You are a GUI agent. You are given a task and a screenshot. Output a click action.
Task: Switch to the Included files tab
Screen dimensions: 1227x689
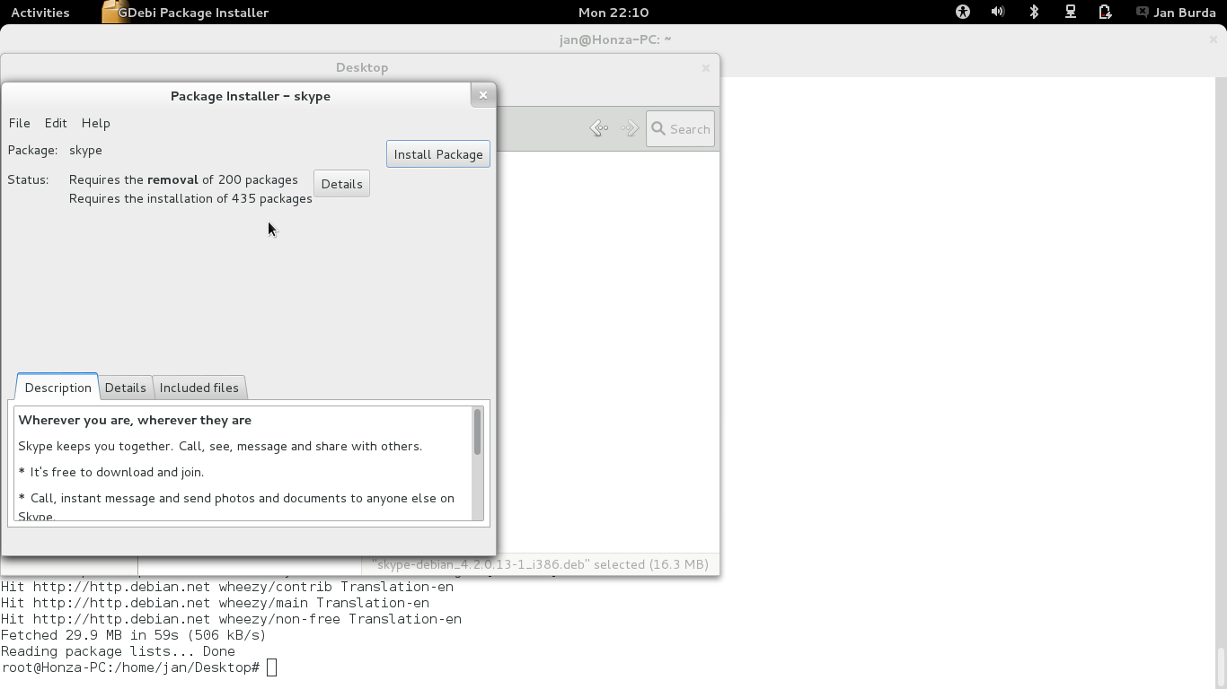coord(199,388)
